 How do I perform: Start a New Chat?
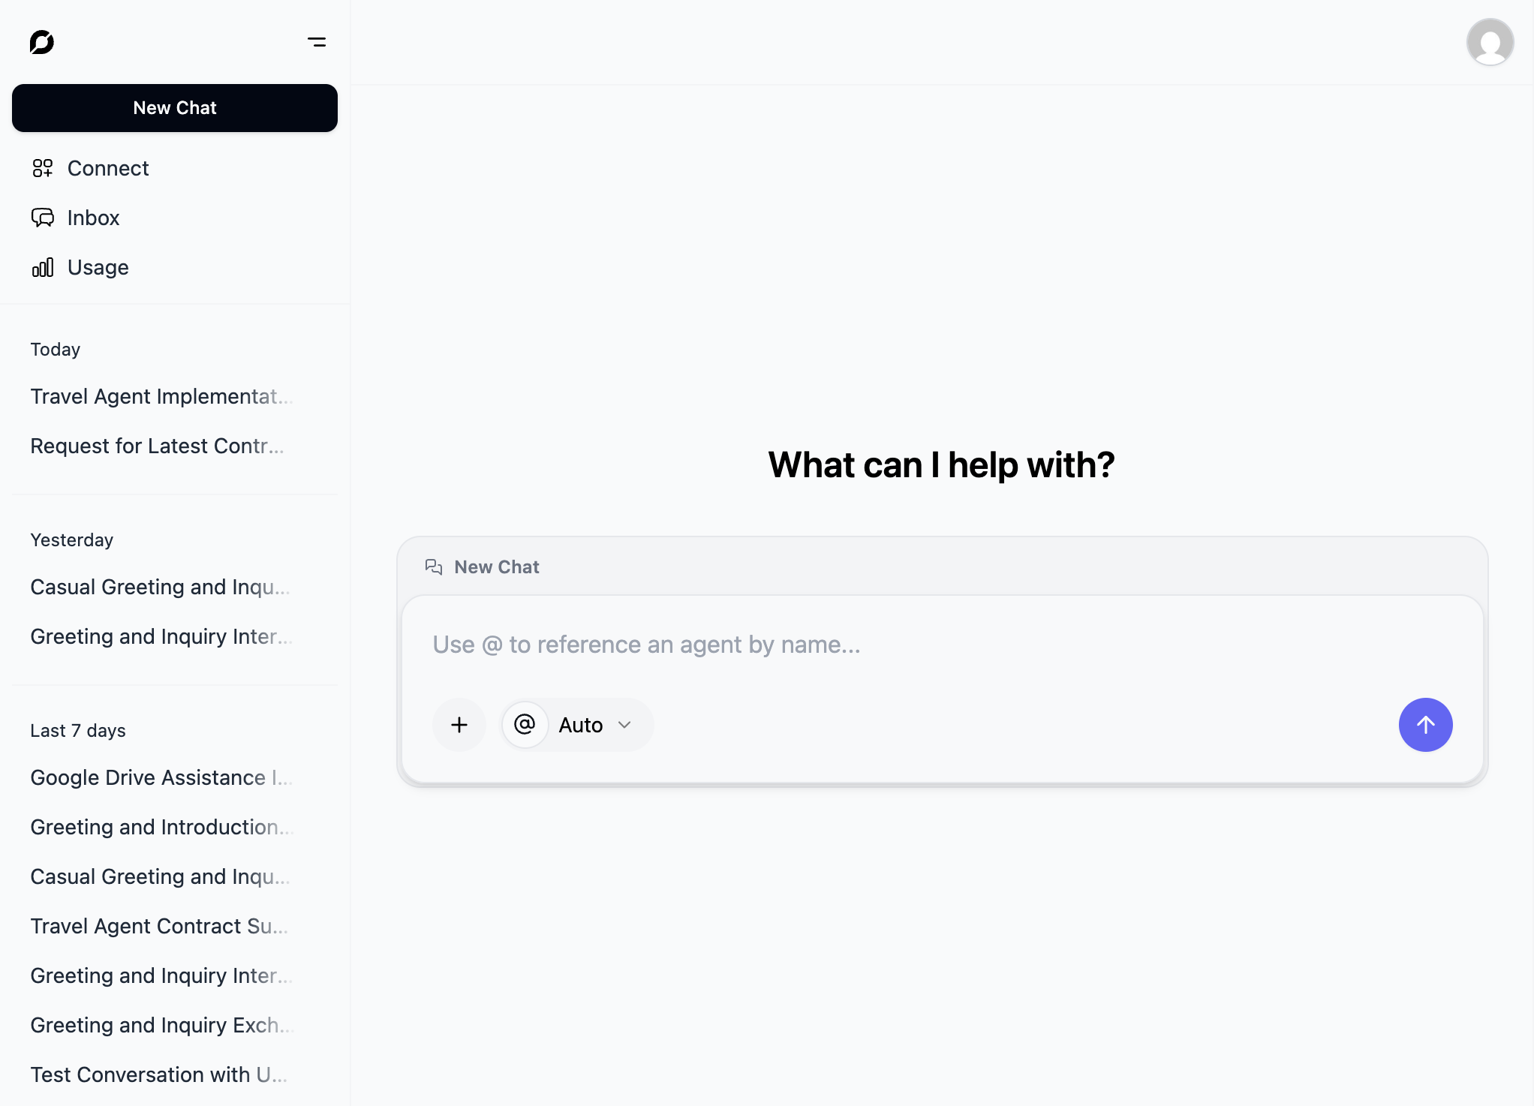point(174,108)
